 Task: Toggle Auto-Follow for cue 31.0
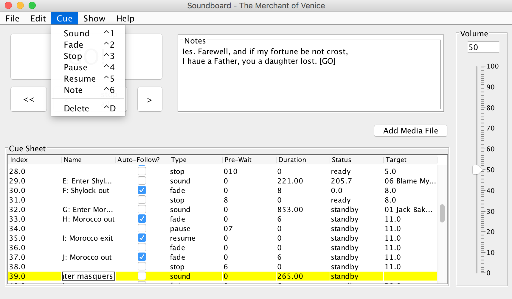pyautogui.click(x=142, y=200)
